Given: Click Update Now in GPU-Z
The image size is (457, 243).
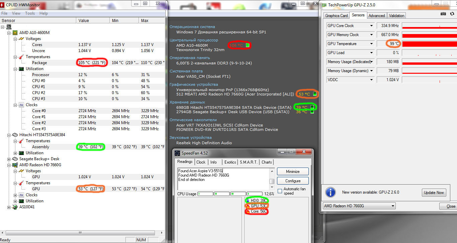Looking at the screenshot, I should point(434,193).
